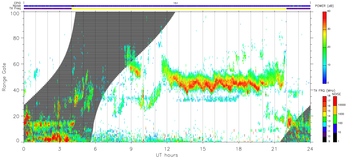This screenshot has width=349, height=161.
Task: Click the Noise row label
Action: 17,6
